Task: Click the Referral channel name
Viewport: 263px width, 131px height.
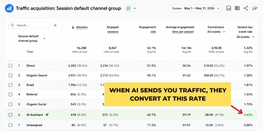Action: coord(32,94)
